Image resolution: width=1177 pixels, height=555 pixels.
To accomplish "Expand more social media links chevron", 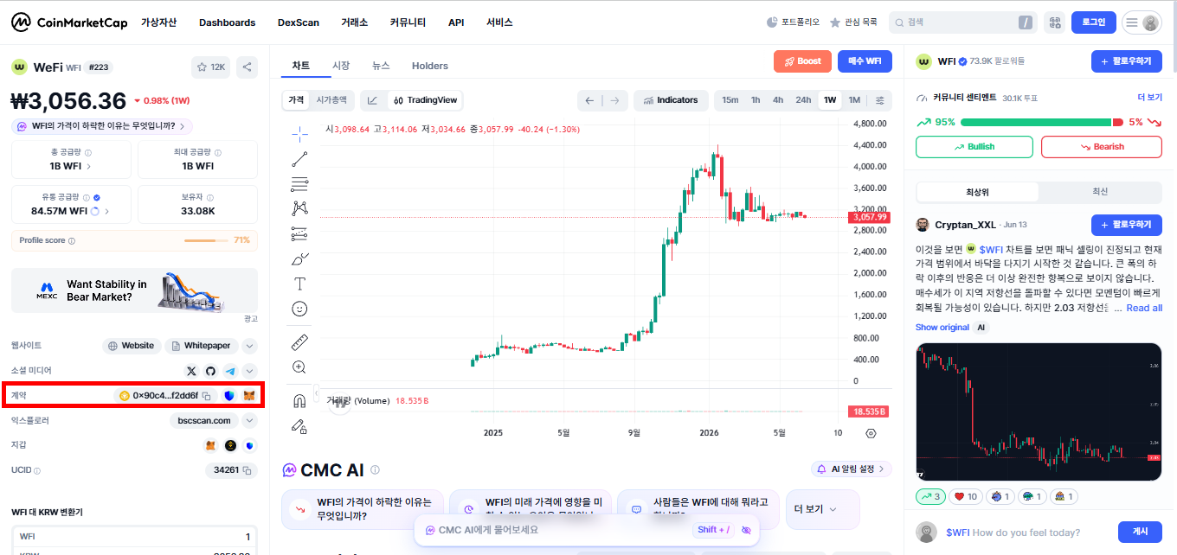I will point(249,371).
